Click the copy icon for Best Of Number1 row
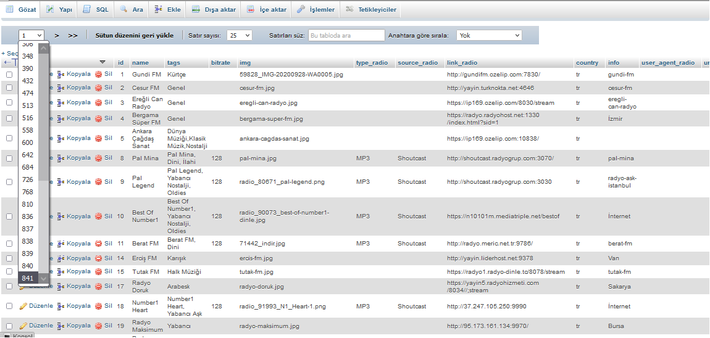The height and width of the screenshot is (338, 710). coord(61,216)
